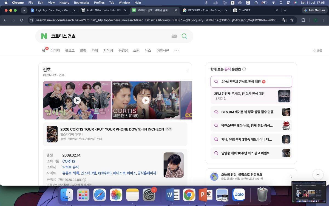The height and width of the screenshot is (206, 329).
Task: Open the 빅히트 뮤직 agency link
Action: click(70, 167)
